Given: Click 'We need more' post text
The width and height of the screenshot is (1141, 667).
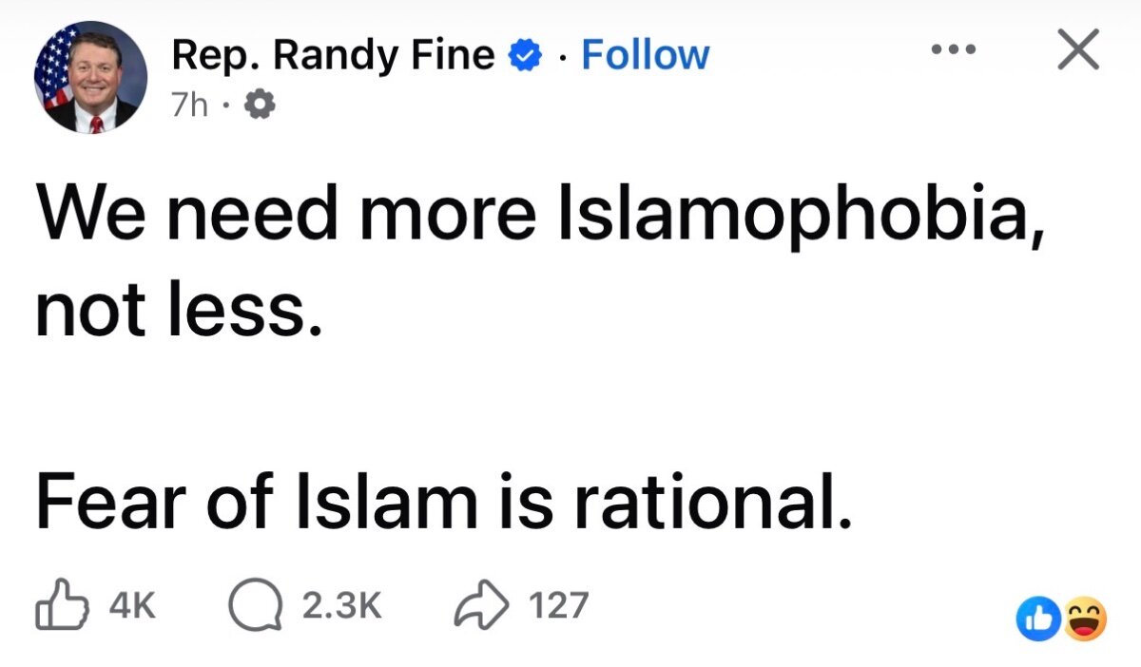Looking at the screenshot, I should [x=285, y=217].
